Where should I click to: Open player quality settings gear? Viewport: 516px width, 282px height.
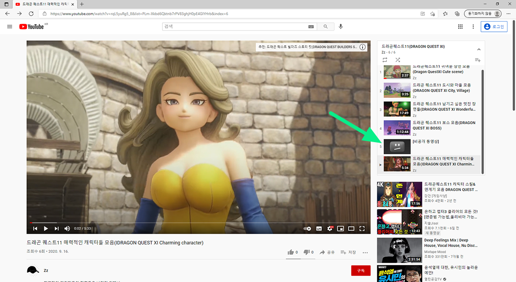coord(330,229)
